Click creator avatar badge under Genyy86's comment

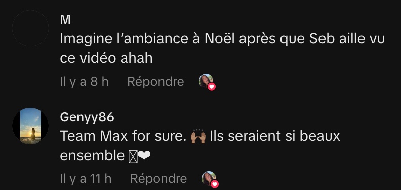(209, 178)
